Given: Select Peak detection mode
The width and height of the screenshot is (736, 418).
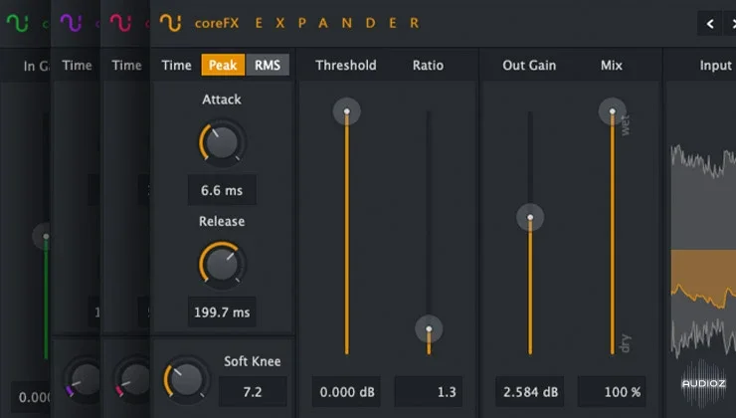Looking at the screenshot, I should [x=223, y=65].
